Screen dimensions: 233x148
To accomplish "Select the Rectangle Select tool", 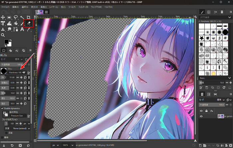I will pyautogui.click(x=9, y=17).
